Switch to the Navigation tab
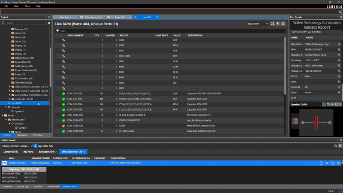 (23, 135)
